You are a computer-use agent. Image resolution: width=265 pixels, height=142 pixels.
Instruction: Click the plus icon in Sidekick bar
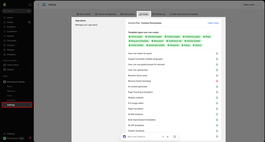tap(163, 137)
